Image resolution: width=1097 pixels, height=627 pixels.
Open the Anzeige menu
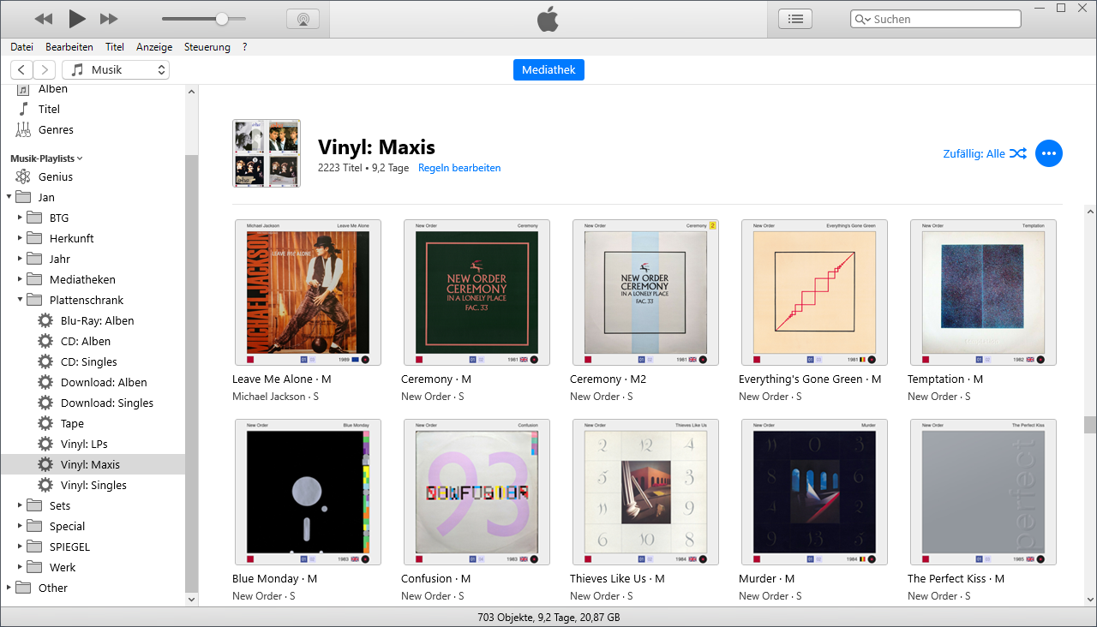click(x=154, y=47)
